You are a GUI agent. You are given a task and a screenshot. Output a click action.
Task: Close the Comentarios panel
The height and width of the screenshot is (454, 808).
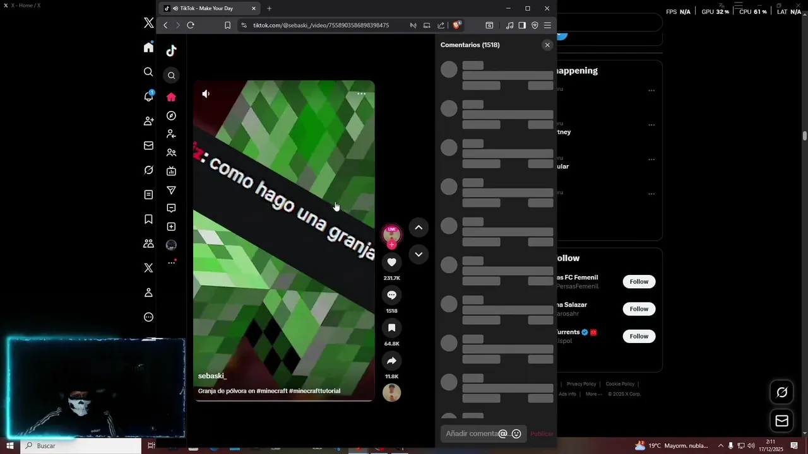pos(547,45)
